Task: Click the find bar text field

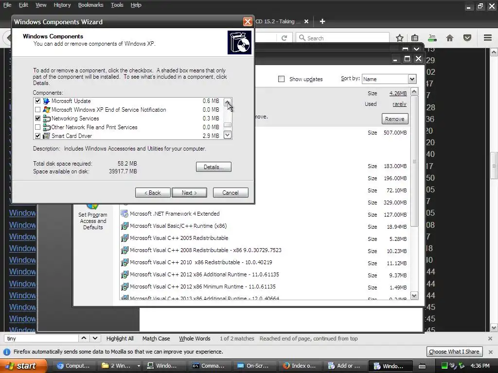Action: pyautogui.click(x=41, y=339)
